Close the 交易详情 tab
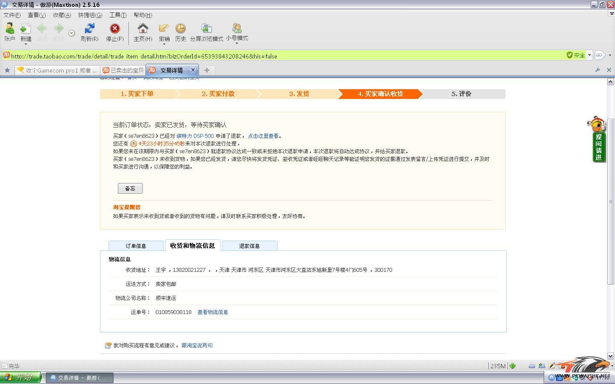The width and height of the screenshot is (615, 384). pos(193,70)
